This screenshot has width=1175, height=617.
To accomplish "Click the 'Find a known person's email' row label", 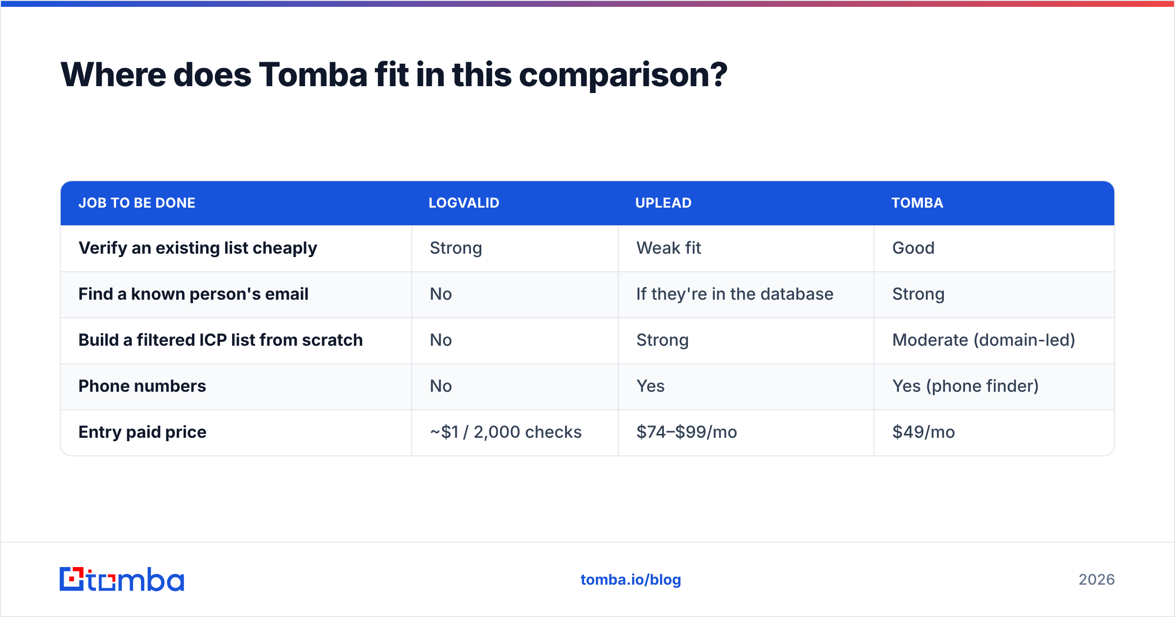I will 193,294.
